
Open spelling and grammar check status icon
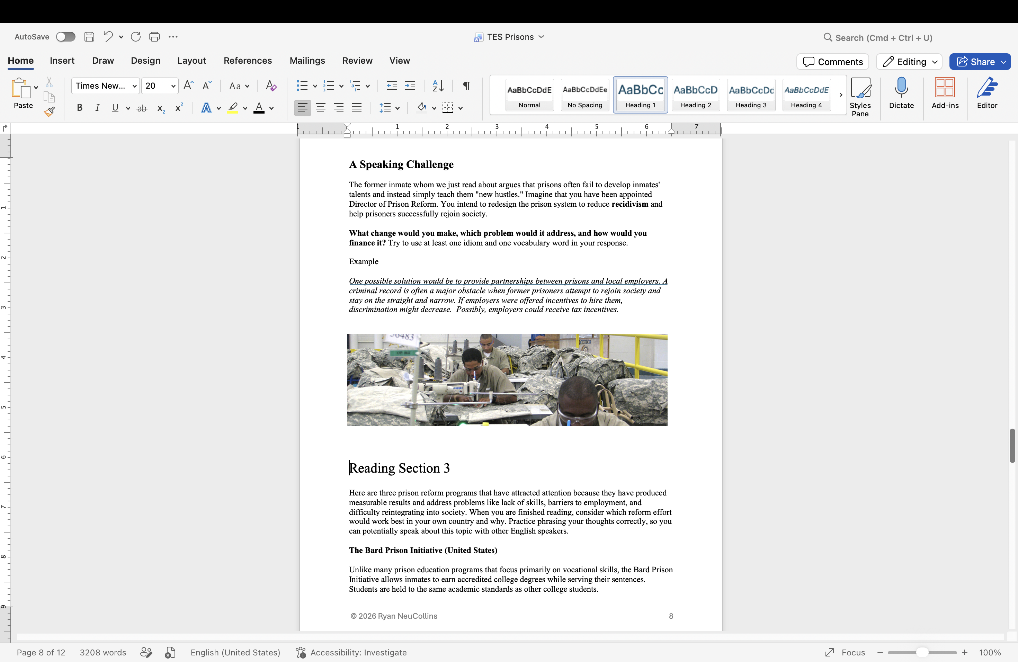coord(170,652)
